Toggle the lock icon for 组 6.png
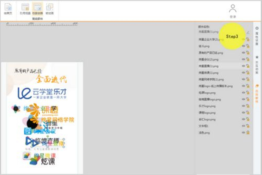The width and height of the screenshot is (262, 175). 248,46
